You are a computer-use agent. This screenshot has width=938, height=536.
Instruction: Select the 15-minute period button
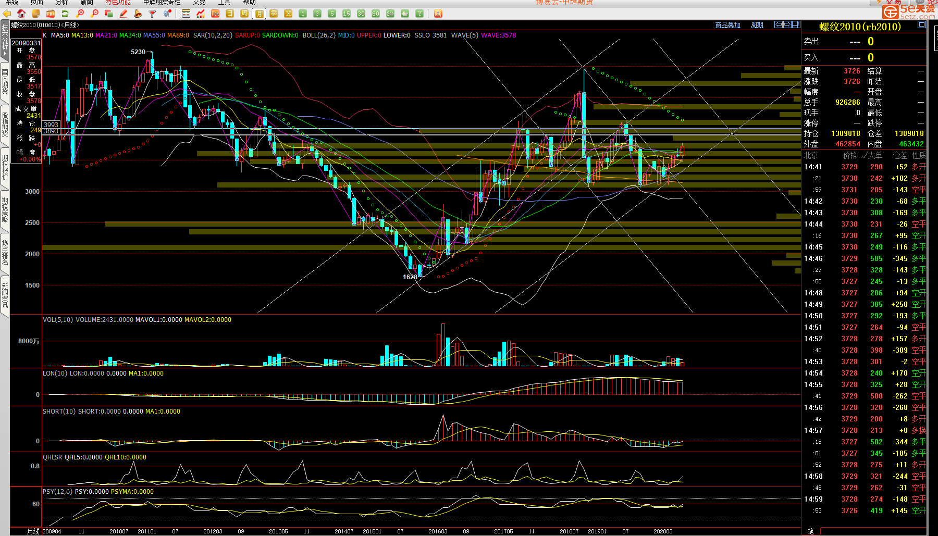click(x=346, y=14)
